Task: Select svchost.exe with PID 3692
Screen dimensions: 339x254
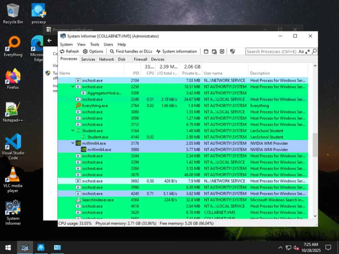Action: coord(183,181)
